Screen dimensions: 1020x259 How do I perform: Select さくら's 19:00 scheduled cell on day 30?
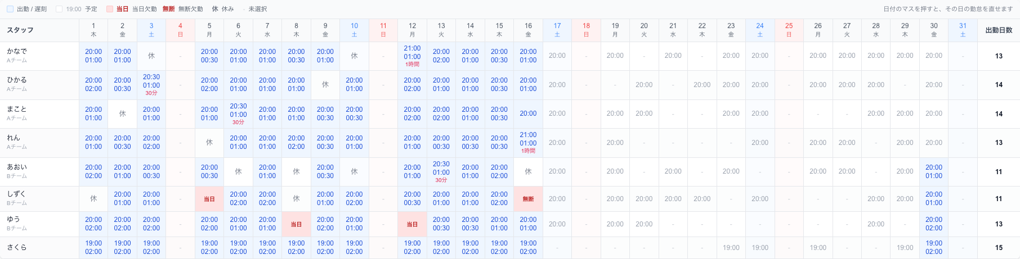coord(934,248)
